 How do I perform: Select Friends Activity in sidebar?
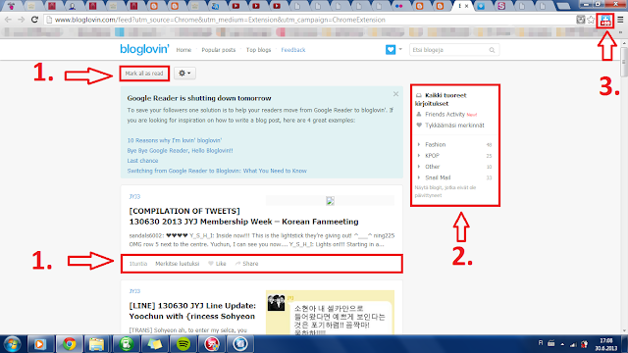(445, 114)
